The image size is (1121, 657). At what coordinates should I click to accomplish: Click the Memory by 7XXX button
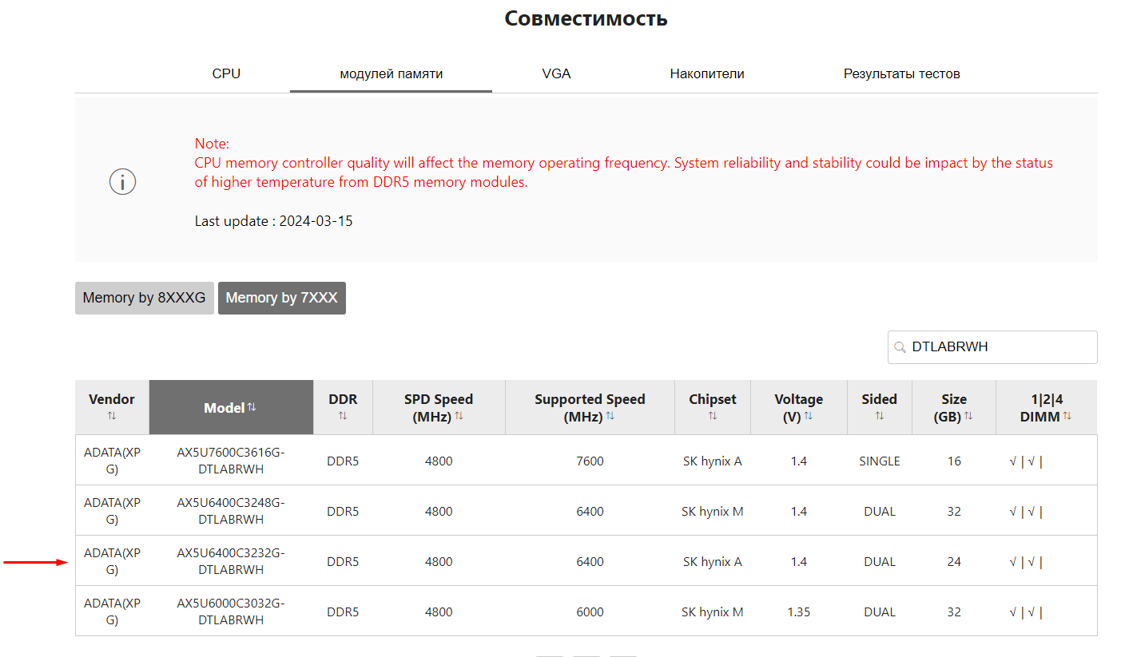[x=282, y=298]
